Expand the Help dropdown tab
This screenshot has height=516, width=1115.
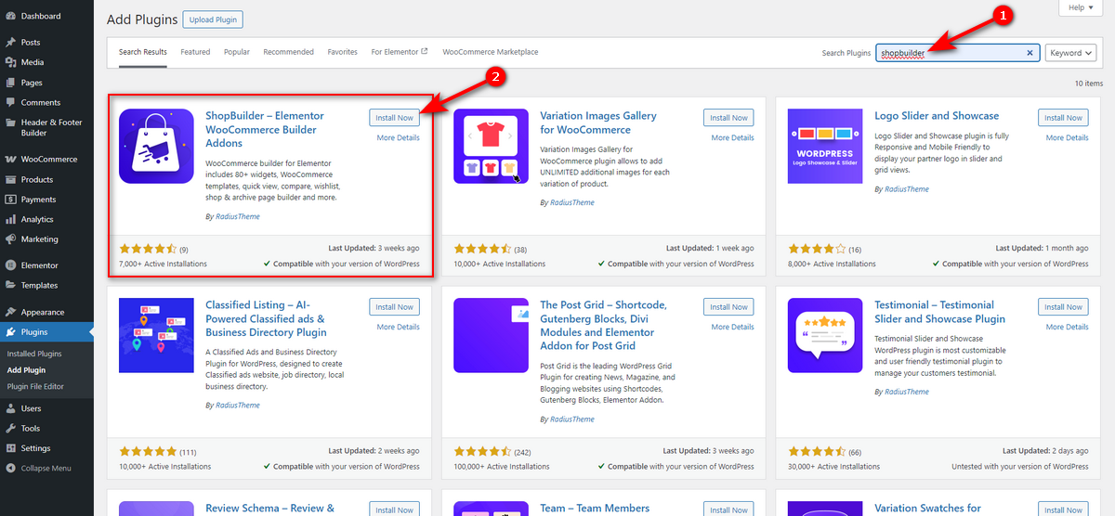click(x=1081, y=7)
